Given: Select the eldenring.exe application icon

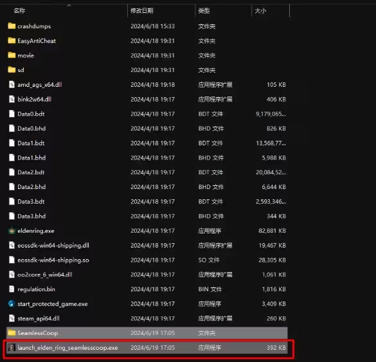Looking at the screenshot, I should click(x=12, y=231).
